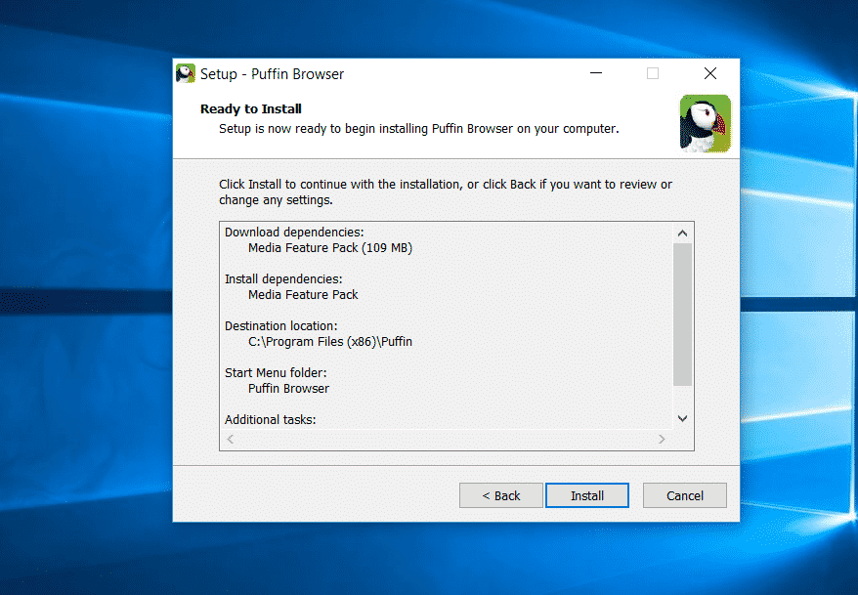Click the 'Start Menu folder:' label
858x595 pixels.
pos(276,373)
